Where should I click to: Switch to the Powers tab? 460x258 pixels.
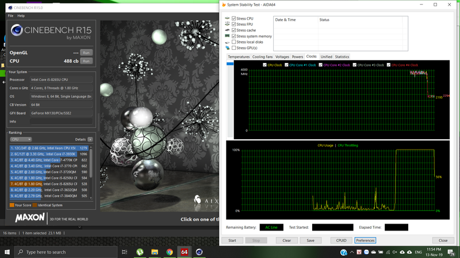coord(297,57)
